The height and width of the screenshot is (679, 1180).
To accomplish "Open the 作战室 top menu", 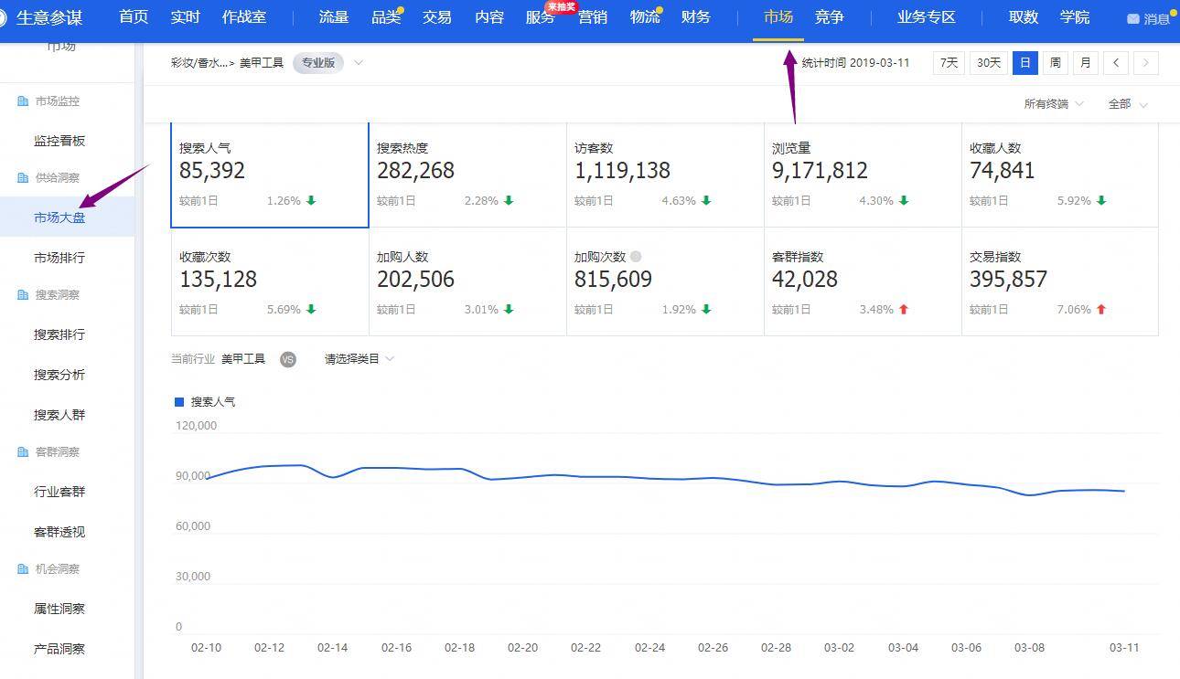I will 244,17.
